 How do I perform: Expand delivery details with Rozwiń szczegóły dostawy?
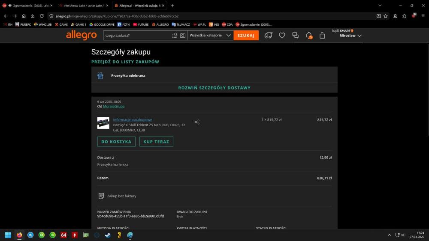pos(214,88)
